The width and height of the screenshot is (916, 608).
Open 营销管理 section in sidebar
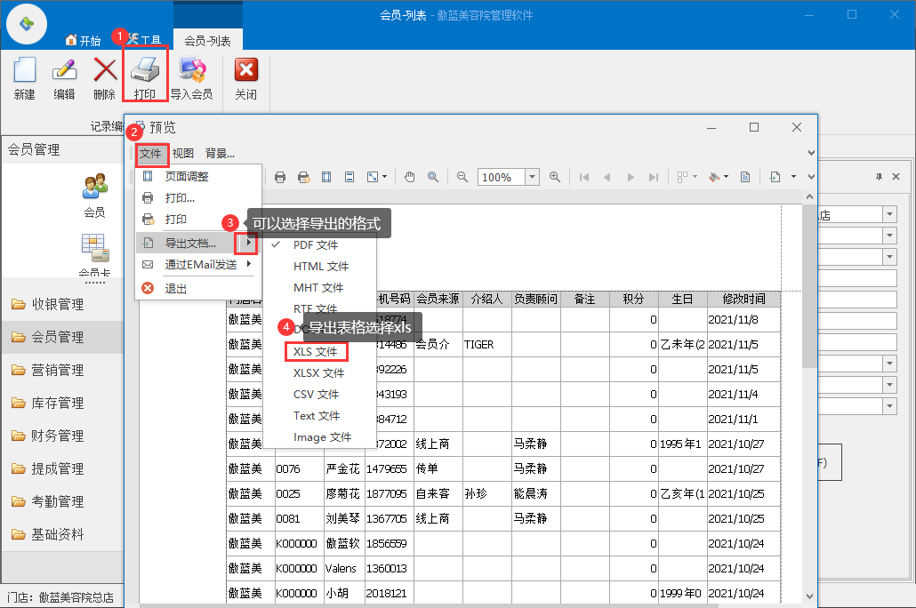[62, 371]
